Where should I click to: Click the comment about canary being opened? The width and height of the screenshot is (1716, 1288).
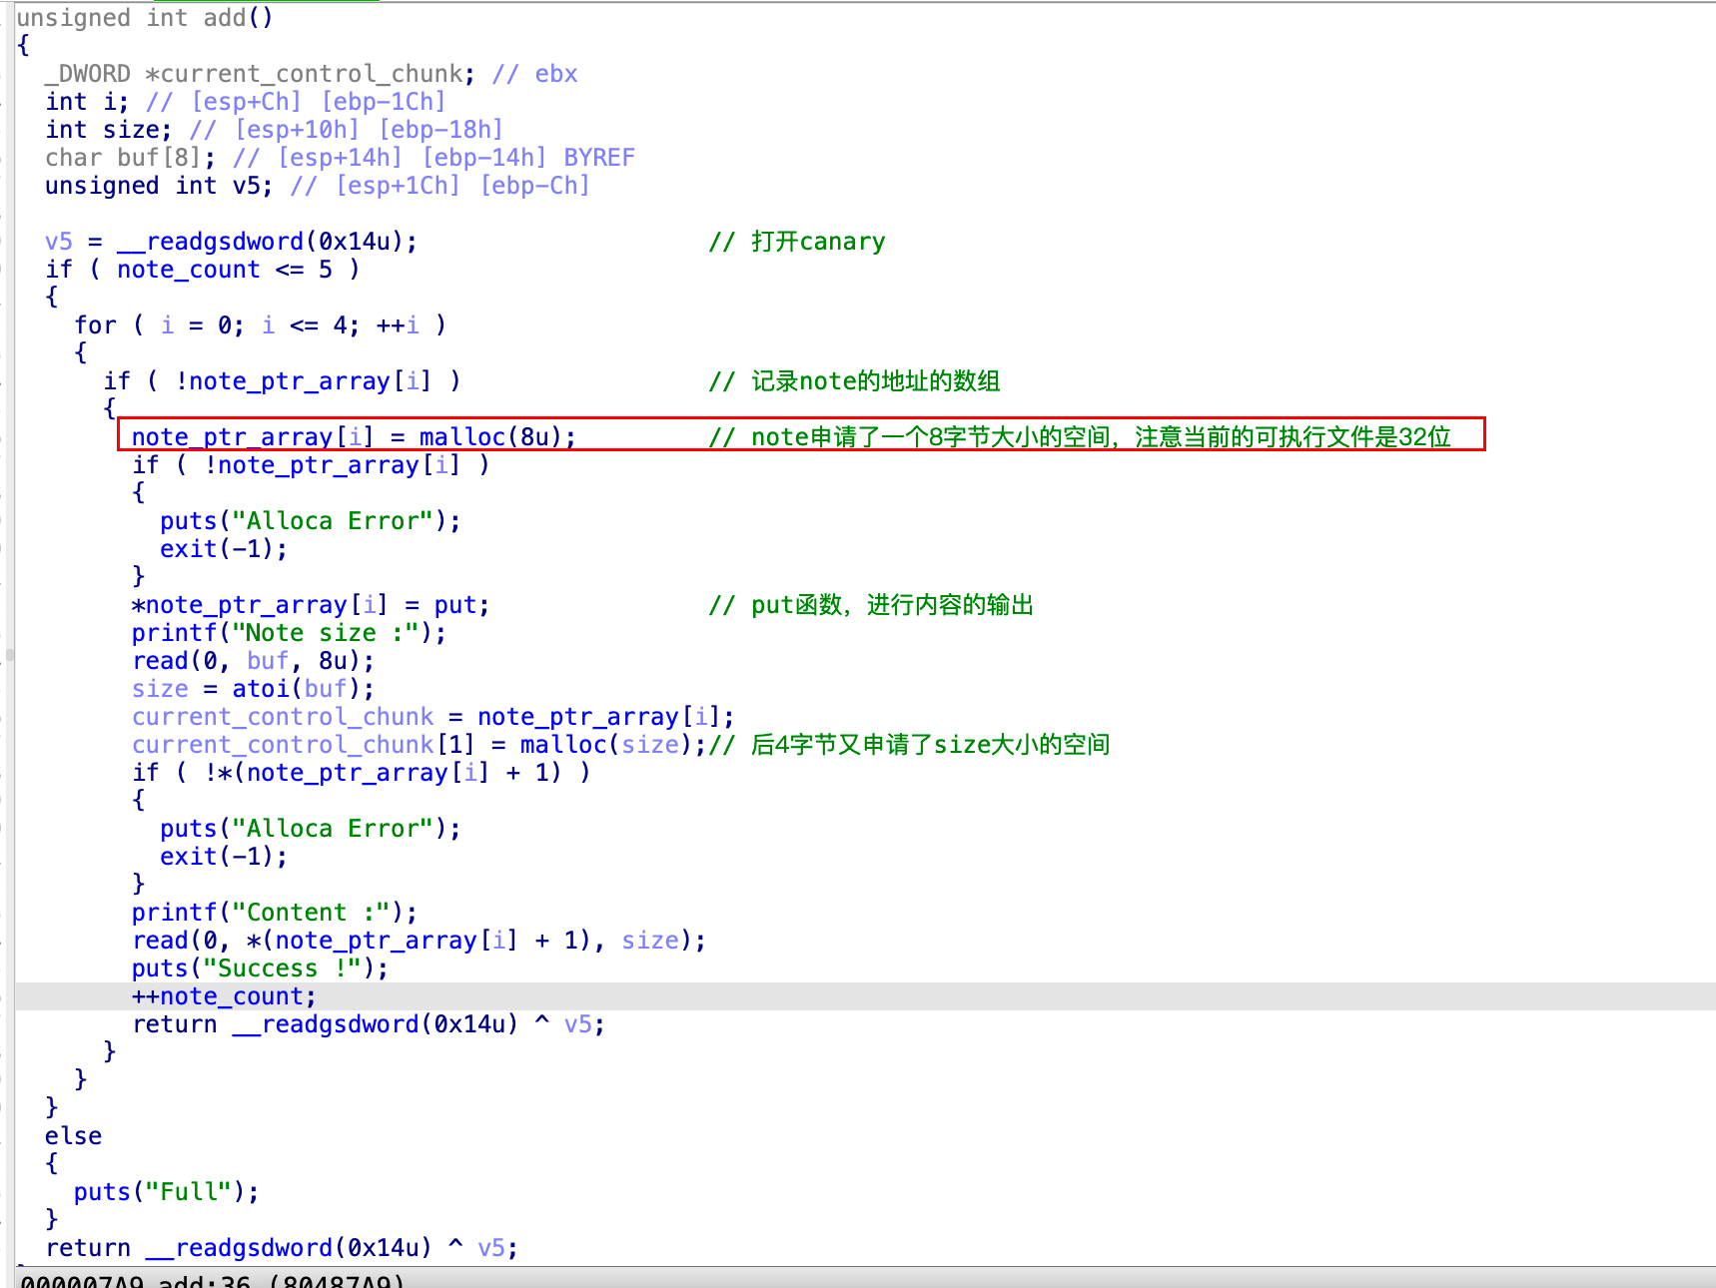click(796, 241)
